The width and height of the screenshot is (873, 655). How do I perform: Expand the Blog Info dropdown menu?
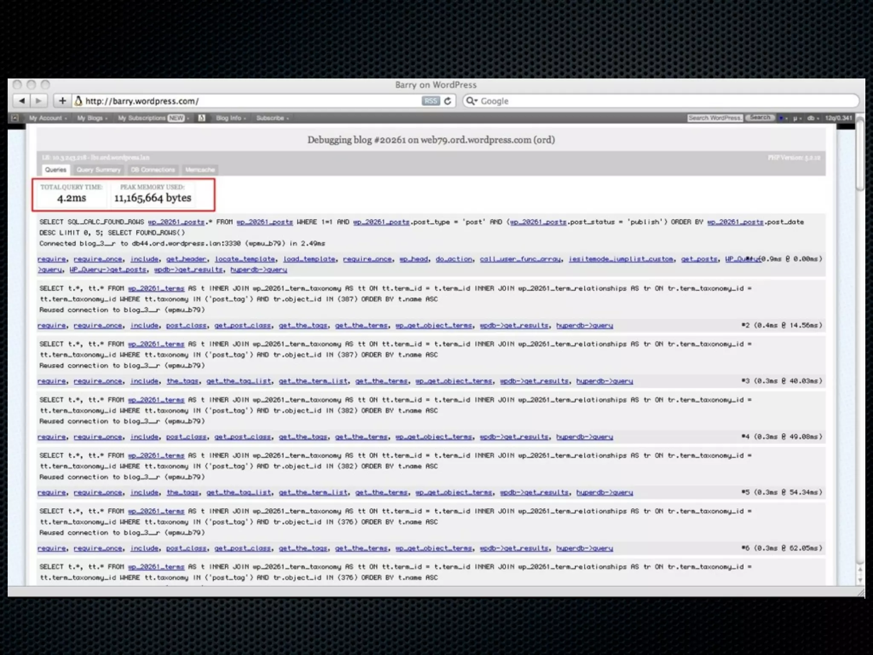coord(231,118)
